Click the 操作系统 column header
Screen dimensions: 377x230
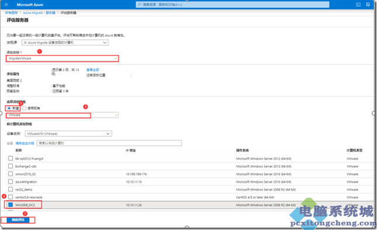pos(242,150)
